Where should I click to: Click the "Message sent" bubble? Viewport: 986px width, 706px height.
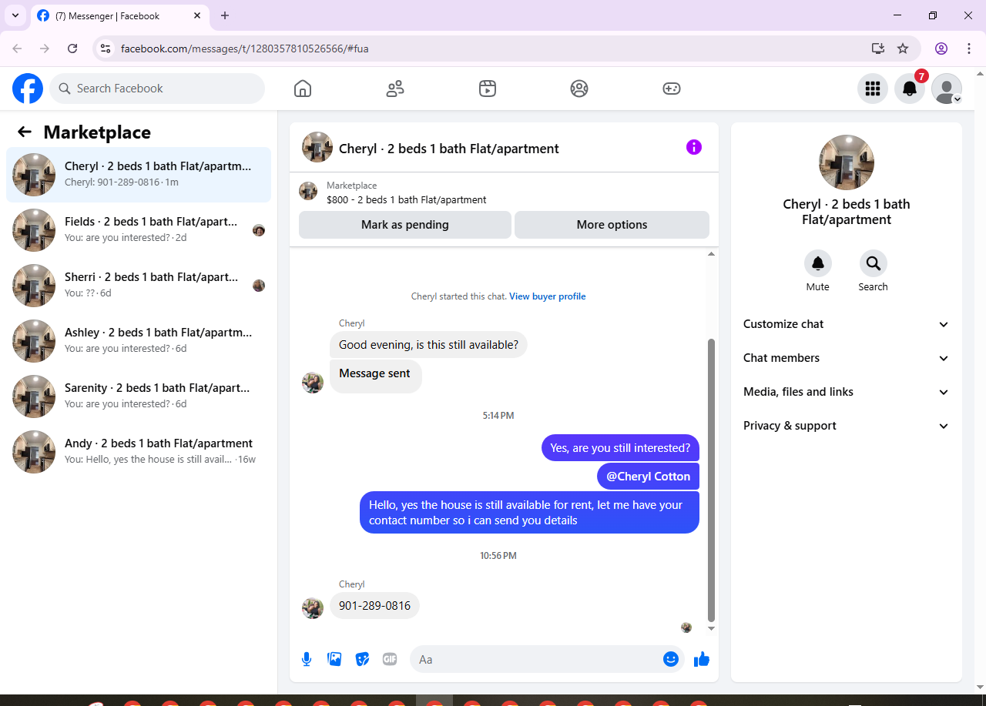376,376
